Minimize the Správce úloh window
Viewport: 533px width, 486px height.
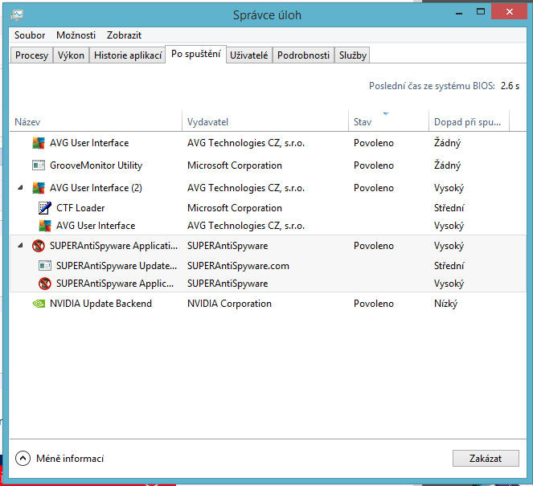pyautogui.click(x=459, y=13)
